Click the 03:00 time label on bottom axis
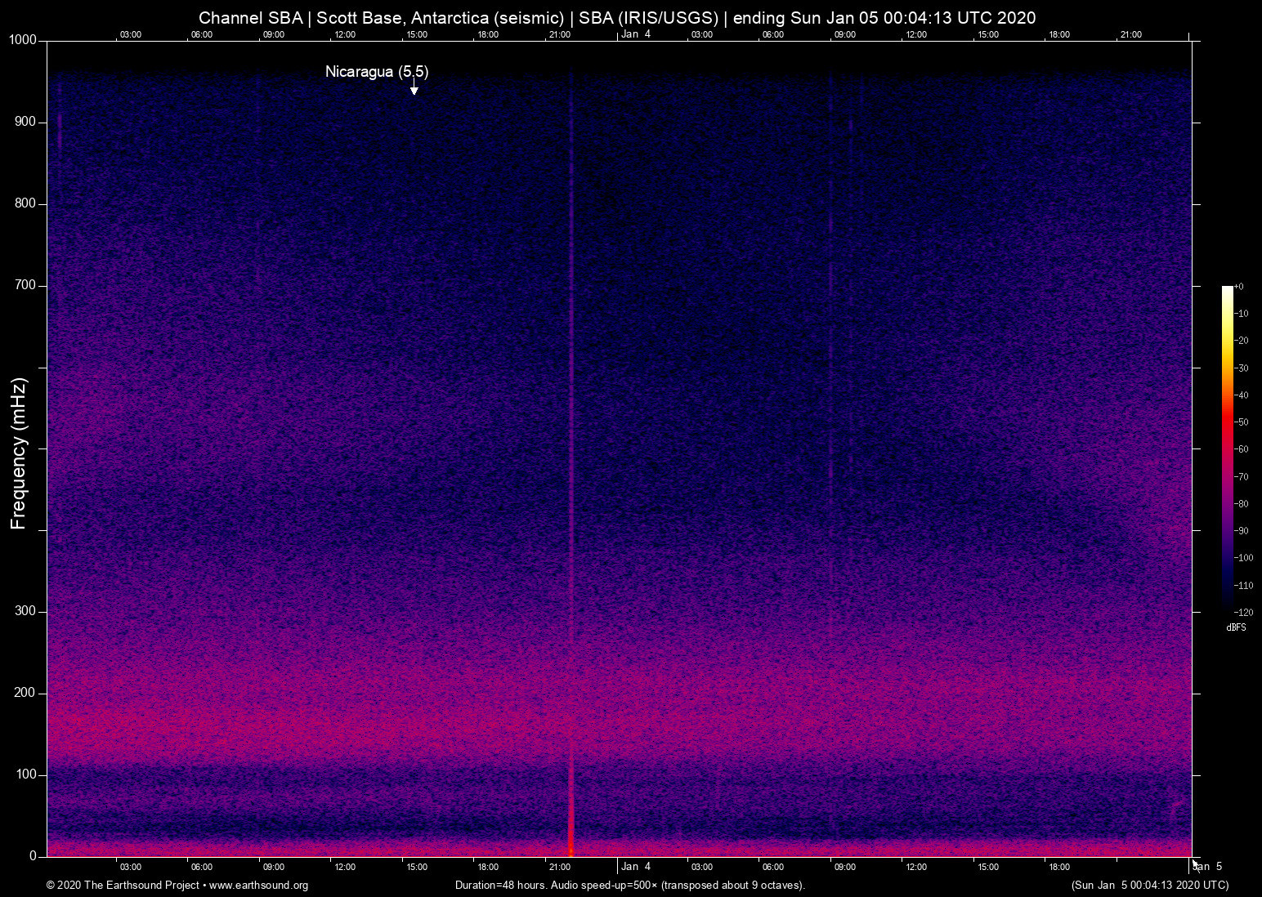This screenshot has height=897, width=1262. (x=130, y=867)
